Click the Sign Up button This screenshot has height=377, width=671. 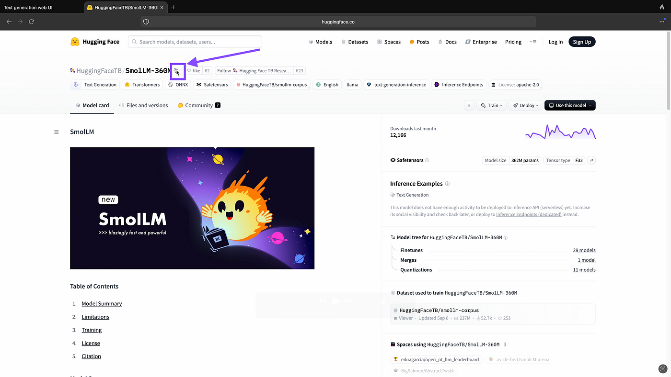pos(582,42)
